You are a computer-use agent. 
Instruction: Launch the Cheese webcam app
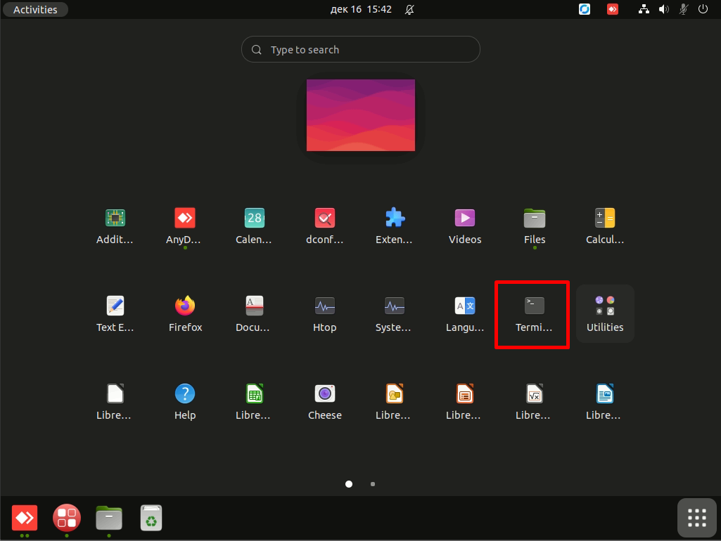click(324, 401)
